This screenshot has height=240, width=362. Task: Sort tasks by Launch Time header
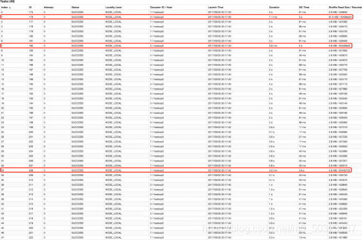[x=216, y=7]
